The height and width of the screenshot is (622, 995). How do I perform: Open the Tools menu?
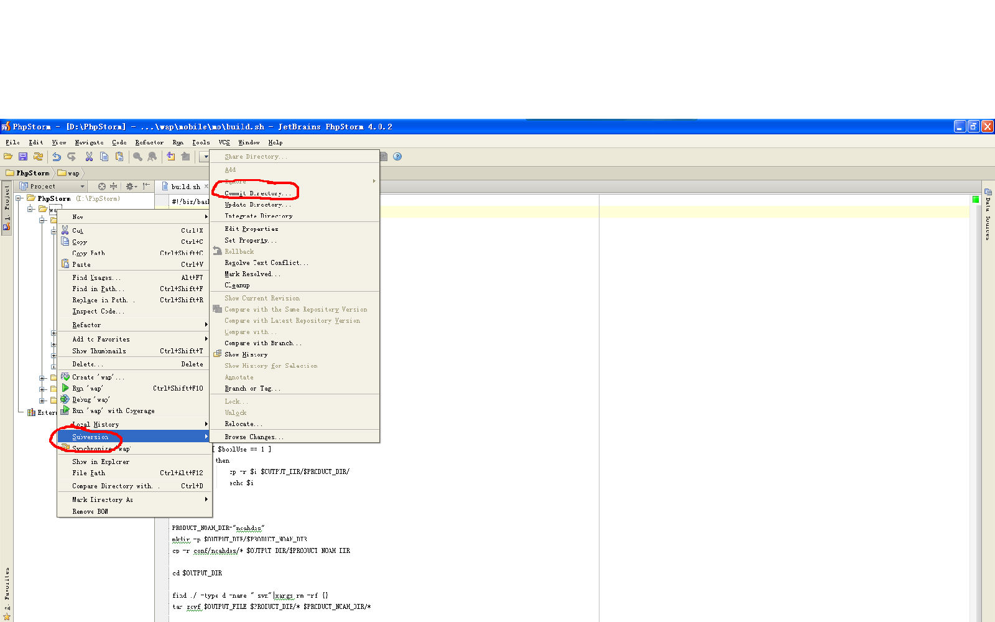pyautogui.click(x=201, y=142)
